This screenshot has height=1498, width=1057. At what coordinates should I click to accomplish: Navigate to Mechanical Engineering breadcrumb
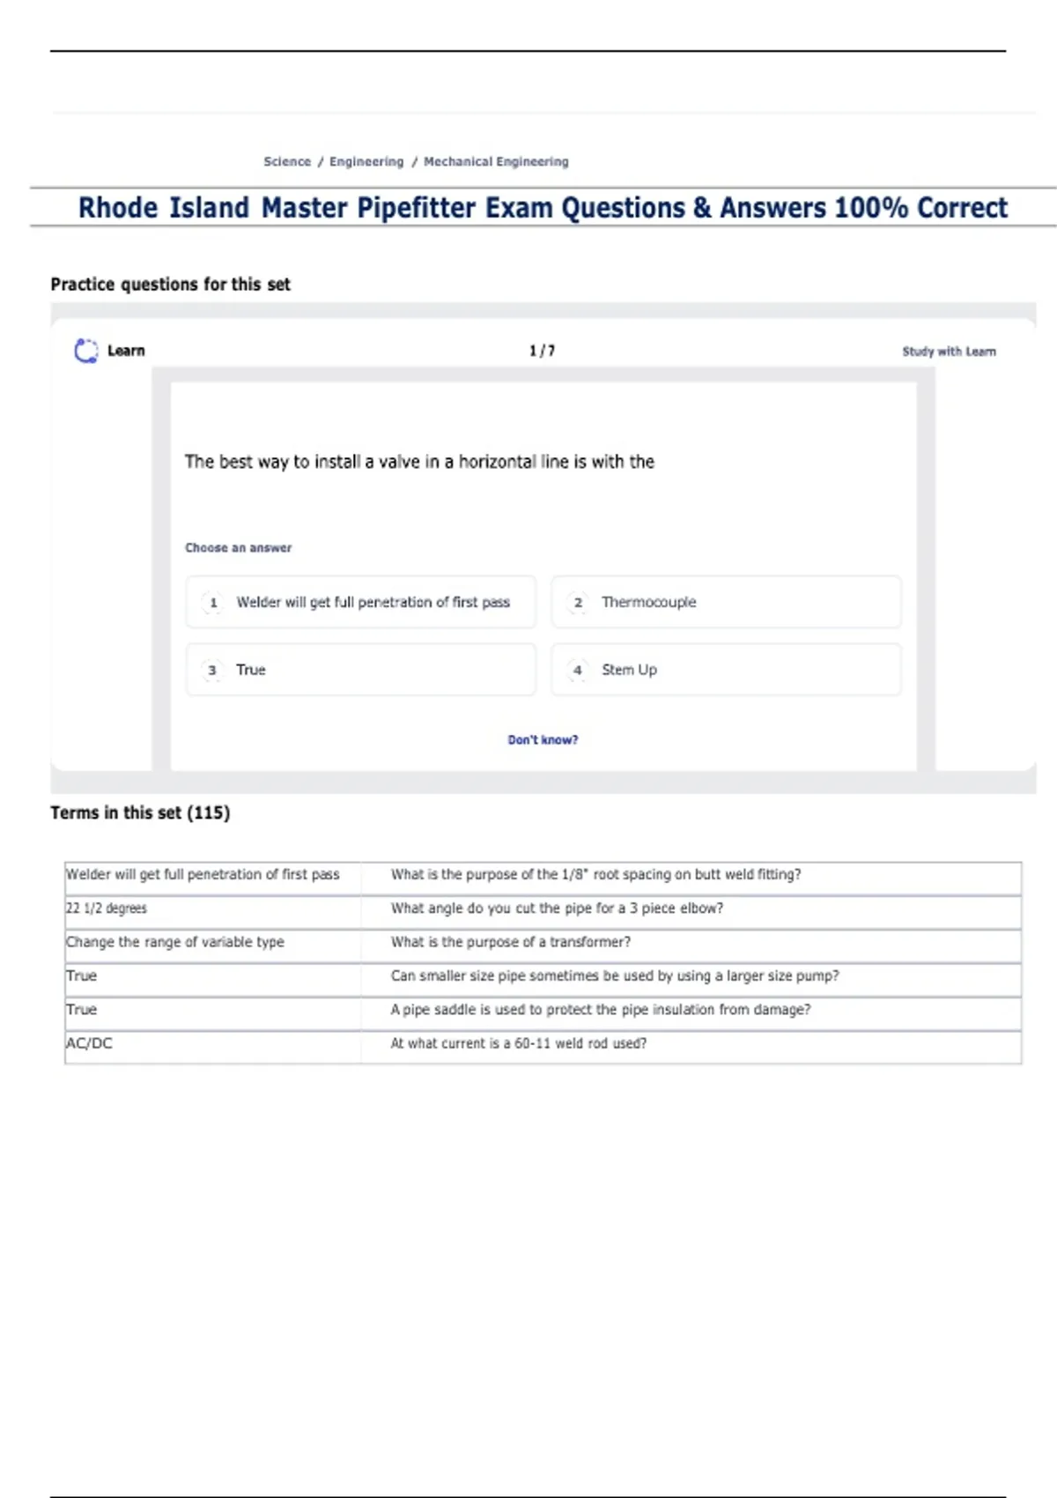click(496, 162)
